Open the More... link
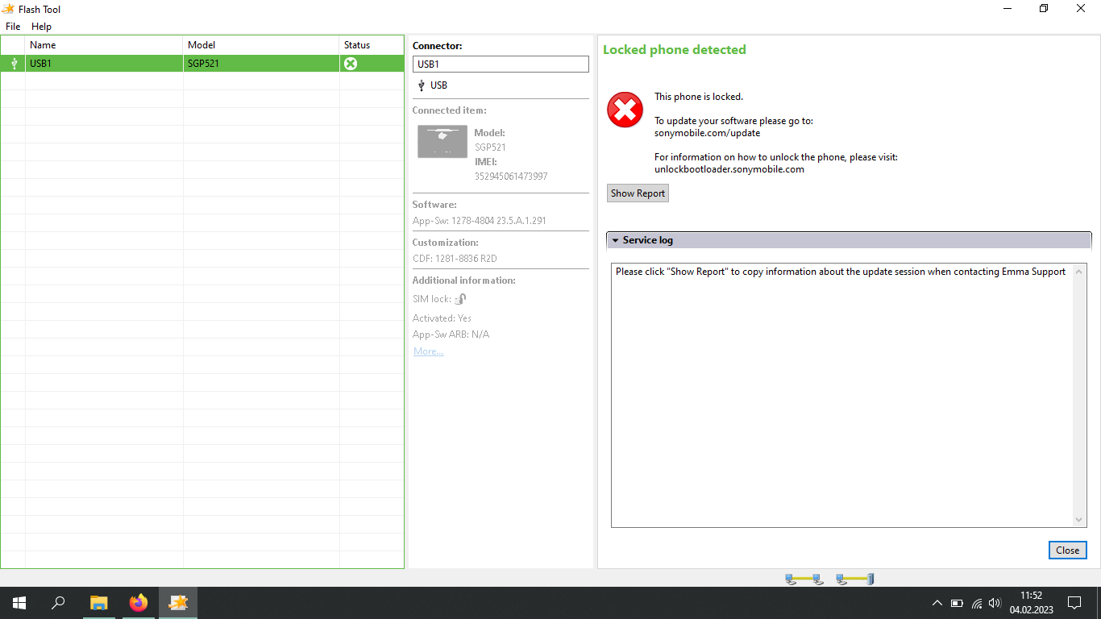 click(429, 351)
